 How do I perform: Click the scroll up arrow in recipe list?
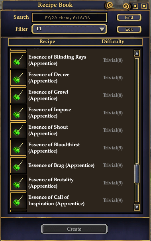[x=137, y=53]
